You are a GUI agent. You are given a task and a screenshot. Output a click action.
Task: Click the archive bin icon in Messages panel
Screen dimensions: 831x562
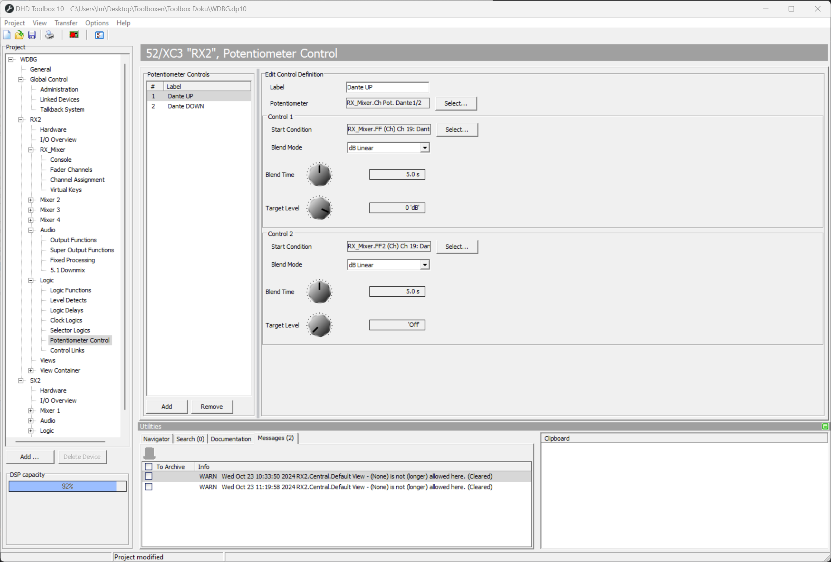149,453
